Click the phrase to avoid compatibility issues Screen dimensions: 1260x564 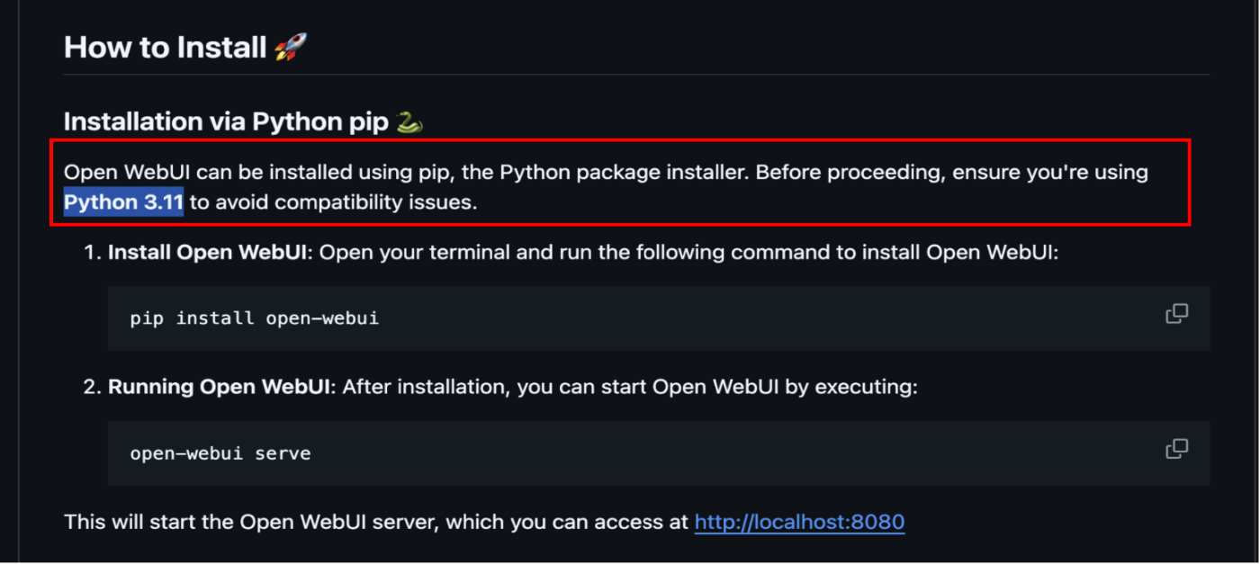tap(333, 202)
